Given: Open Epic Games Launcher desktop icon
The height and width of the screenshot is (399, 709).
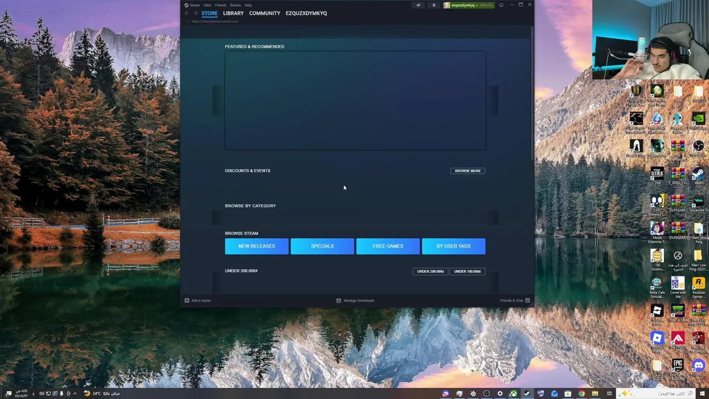Looking at the screenshot, I should [x=678, y=370].
